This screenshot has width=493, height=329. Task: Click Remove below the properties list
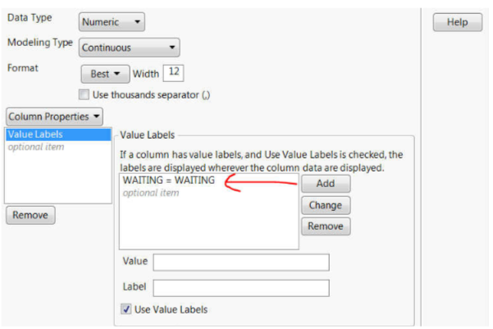pyautogui.click(x=30, y=216)
